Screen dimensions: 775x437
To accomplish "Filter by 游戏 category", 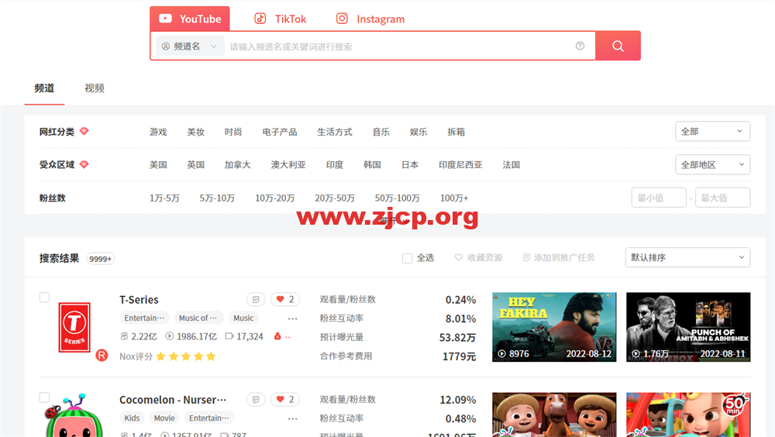I will tap(158, 132).
